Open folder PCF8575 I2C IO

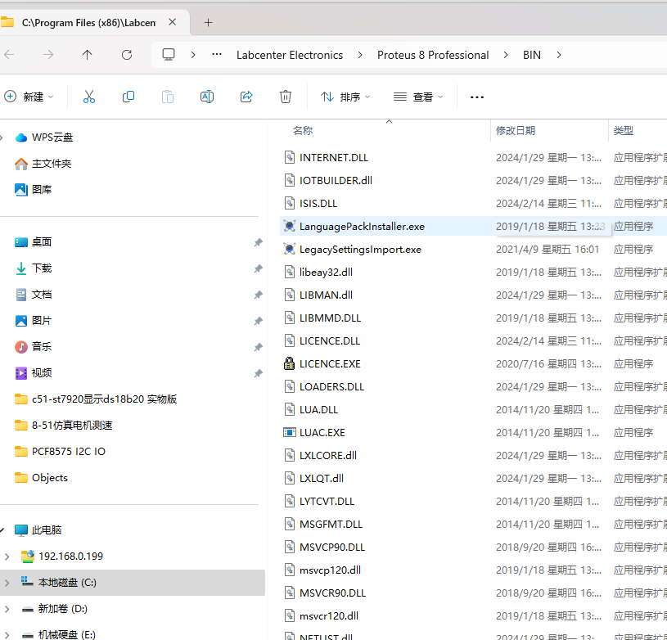(60, 452)
